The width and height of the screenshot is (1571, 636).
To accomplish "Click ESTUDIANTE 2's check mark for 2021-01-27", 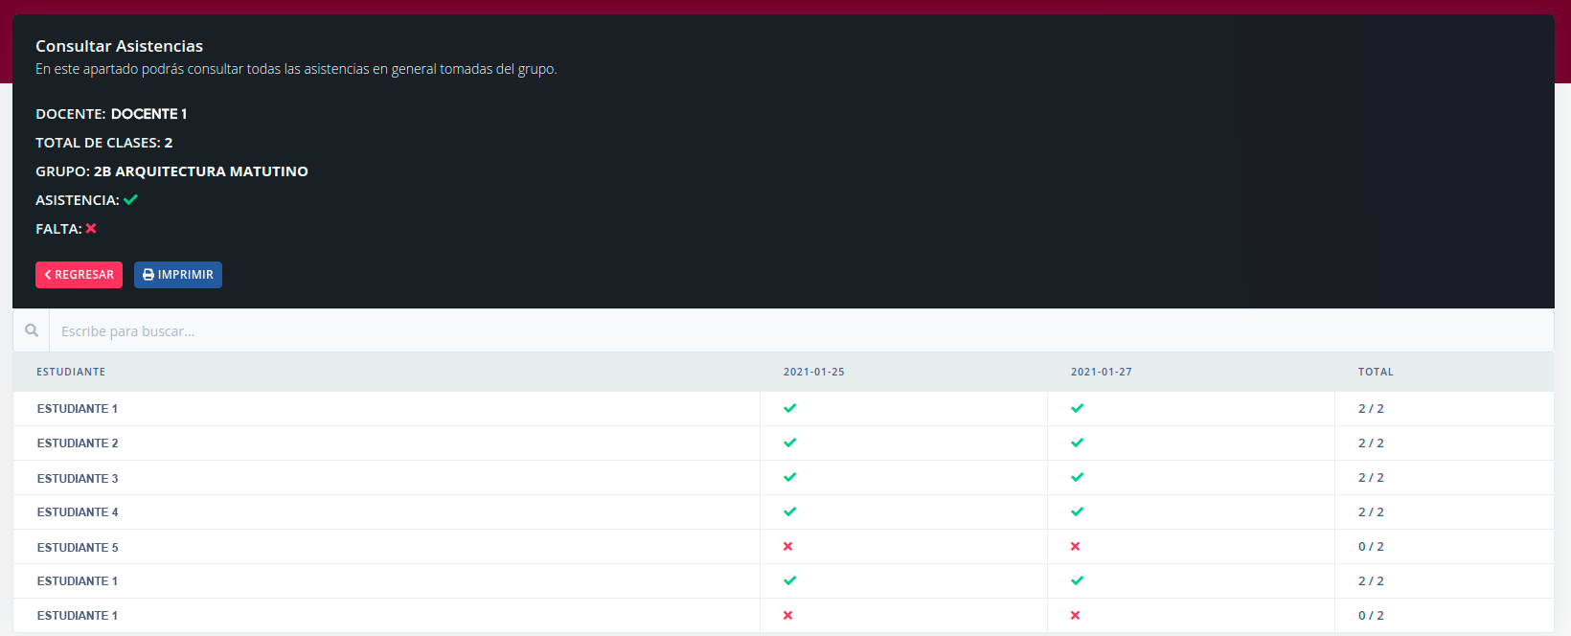I will click(x=1077, y=443).
